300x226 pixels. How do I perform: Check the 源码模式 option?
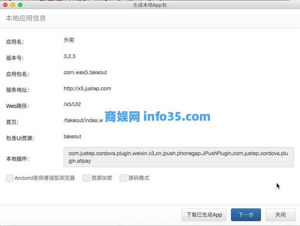coord(123,178)
